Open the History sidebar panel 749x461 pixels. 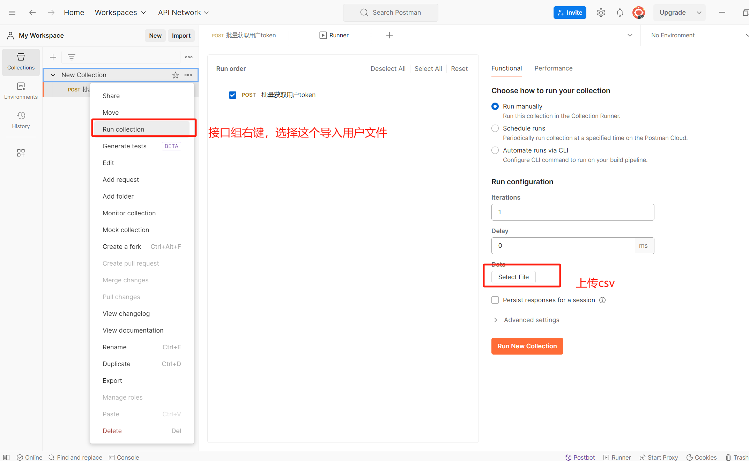(x=21, y=120)
